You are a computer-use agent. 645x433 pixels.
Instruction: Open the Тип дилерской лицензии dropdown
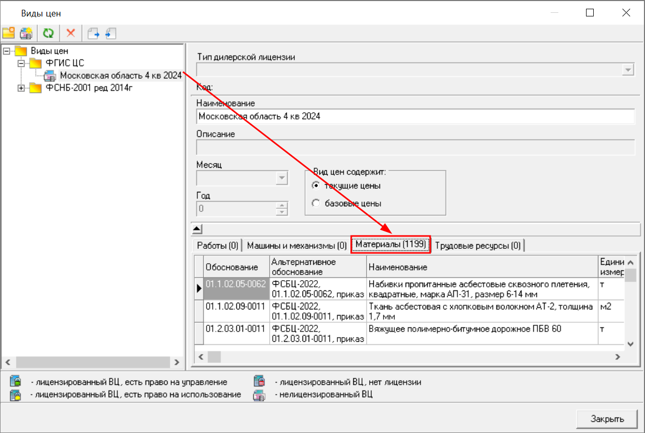pos(629,70)
